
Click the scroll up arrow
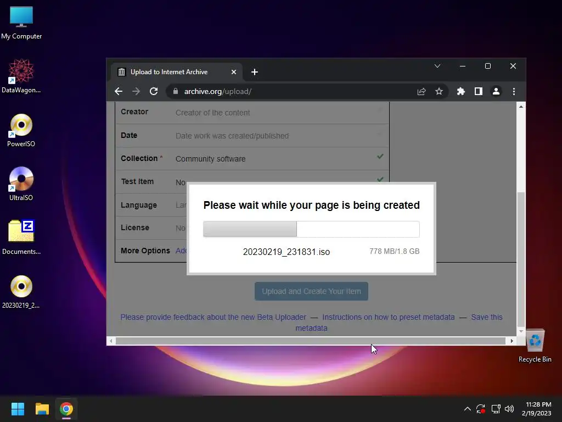(521, 107)
